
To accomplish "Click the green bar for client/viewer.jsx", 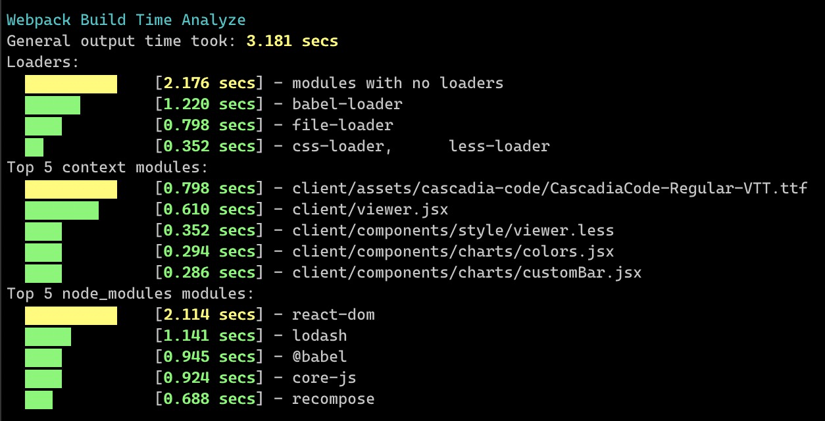I will point(62,210).
